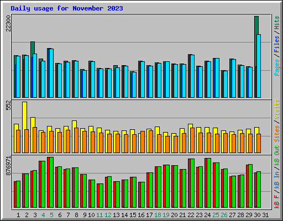The height and width of the screenshot is (221, 283).
Task: Click the green weekend day 11 label
Action: pos(99,215)
